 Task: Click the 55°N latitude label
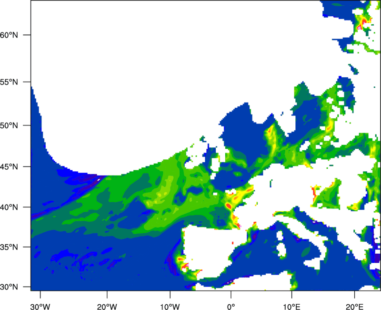[9, 82]
